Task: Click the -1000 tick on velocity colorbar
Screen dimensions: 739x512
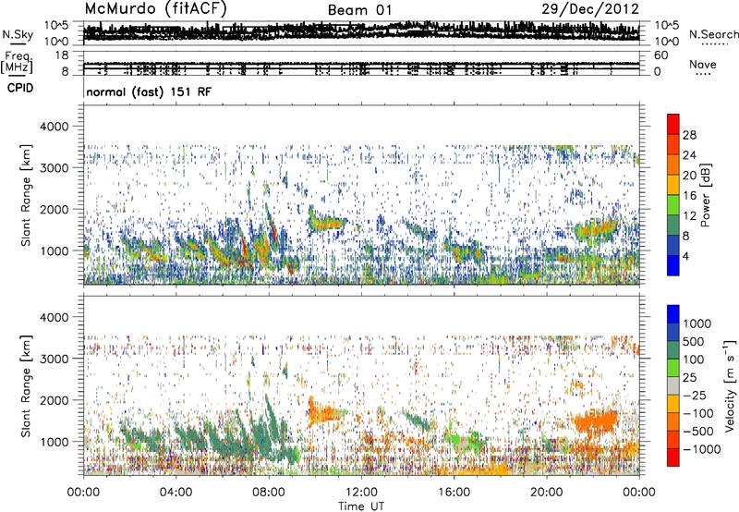Action: coord(701,449)
